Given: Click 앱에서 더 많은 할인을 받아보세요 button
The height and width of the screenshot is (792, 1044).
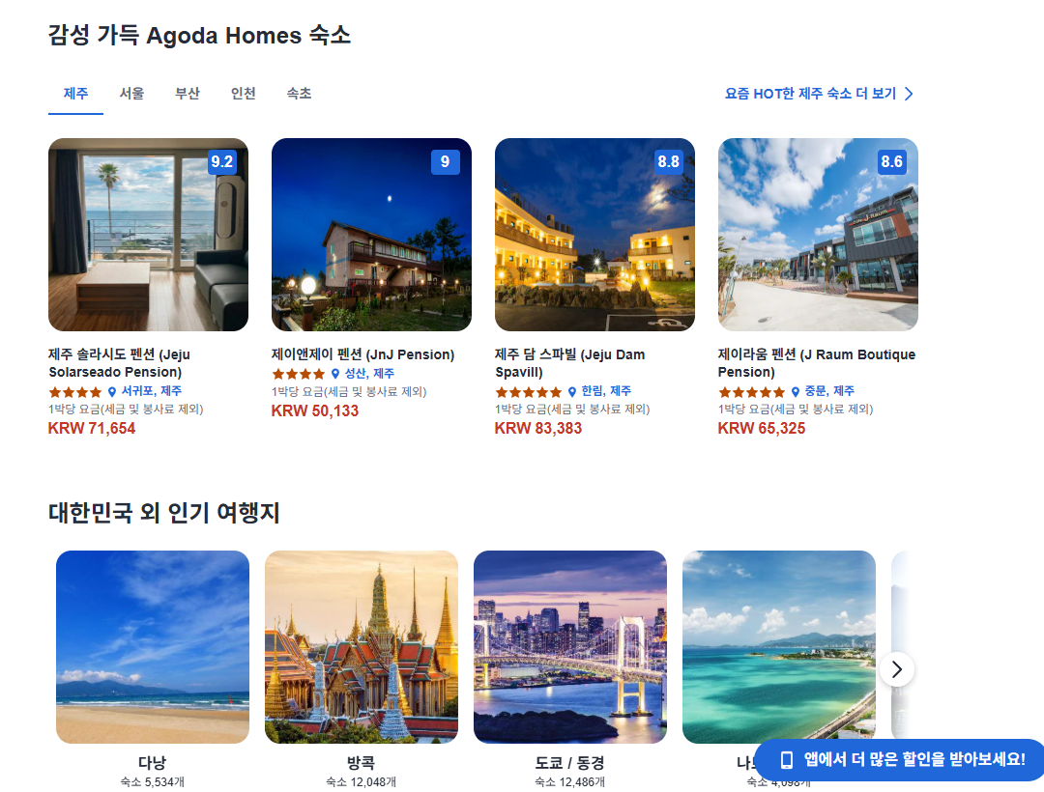Looking at the screenshot, I should tap(900, 759).
